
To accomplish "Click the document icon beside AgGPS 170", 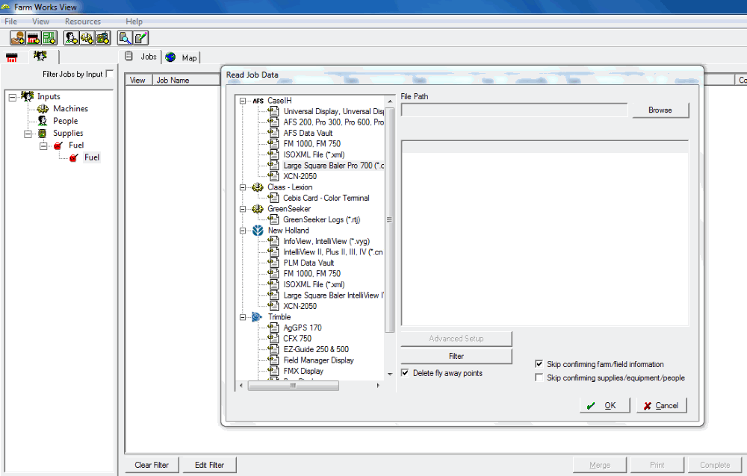I will tap(273, 328).
